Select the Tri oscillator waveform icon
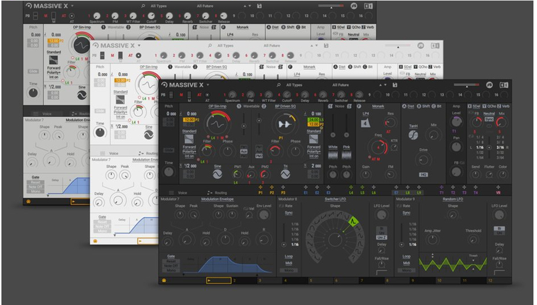Screen dimensions: 537x305 pos(285,174)
